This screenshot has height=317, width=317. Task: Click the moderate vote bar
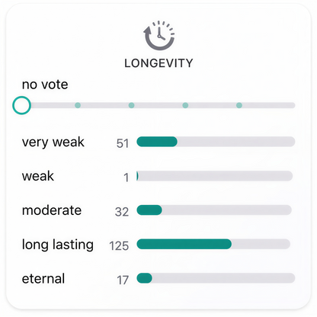click(214, 210)
